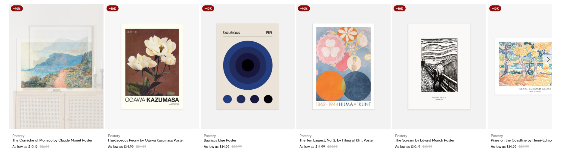Click the -40% badge on The Scream poster
This screenshot has width=563, height=158.
[400, 8]
